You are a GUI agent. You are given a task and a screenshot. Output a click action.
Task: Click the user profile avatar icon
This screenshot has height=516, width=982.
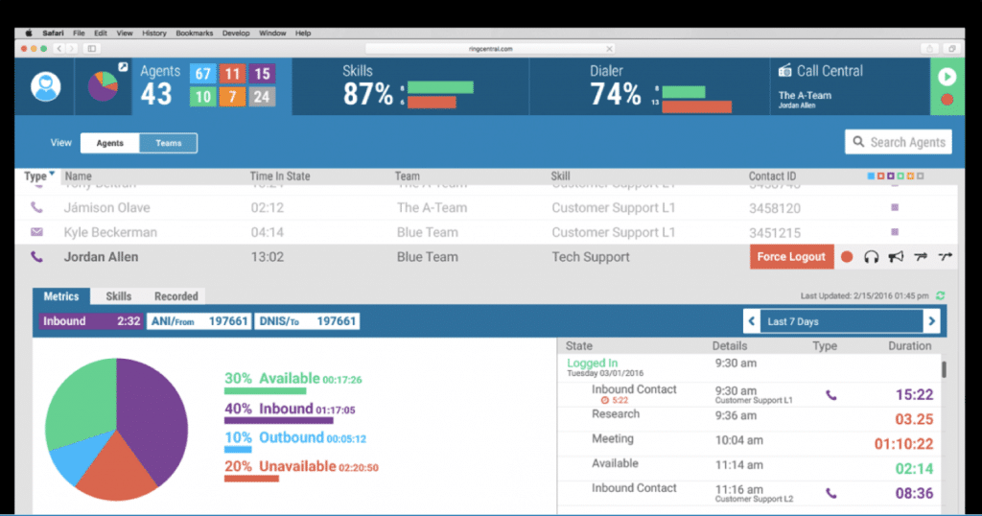(x=45, y=86)
